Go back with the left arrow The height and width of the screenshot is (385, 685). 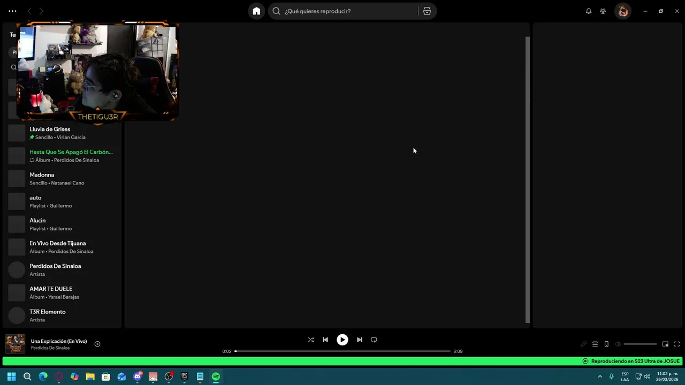tap(29, 11)
